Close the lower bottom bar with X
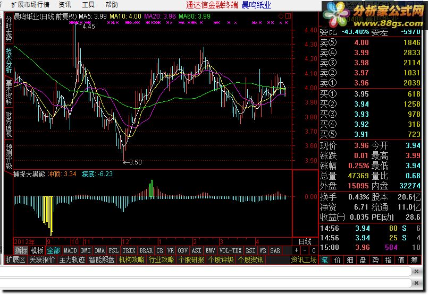Image resolution: width=429 pixels, height=295 pixels. coord(416,283)
